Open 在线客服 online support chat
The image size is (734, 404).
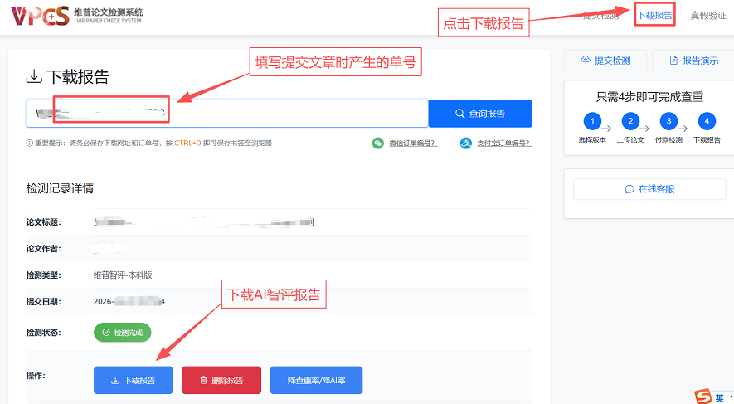point(649,189)
